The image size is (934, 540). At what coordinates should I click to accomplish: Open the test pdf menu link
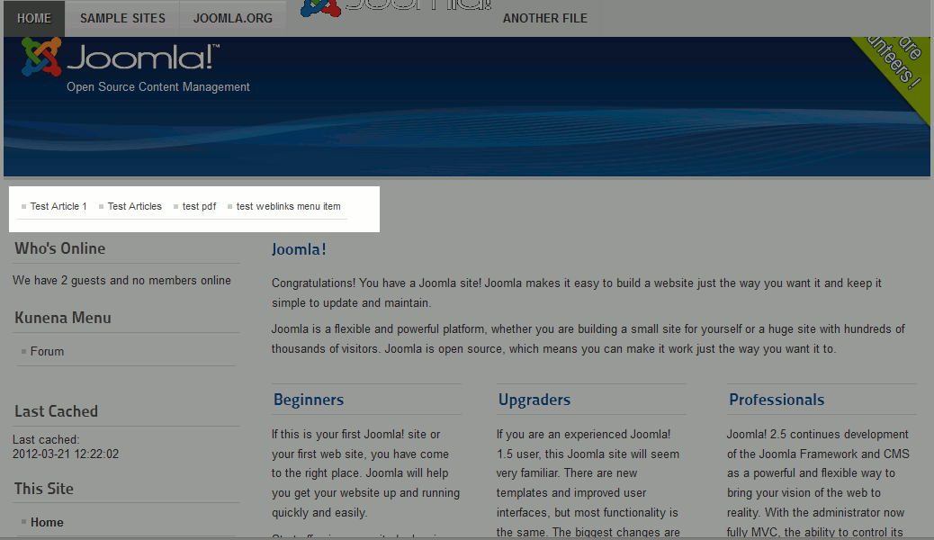[199, 206]
